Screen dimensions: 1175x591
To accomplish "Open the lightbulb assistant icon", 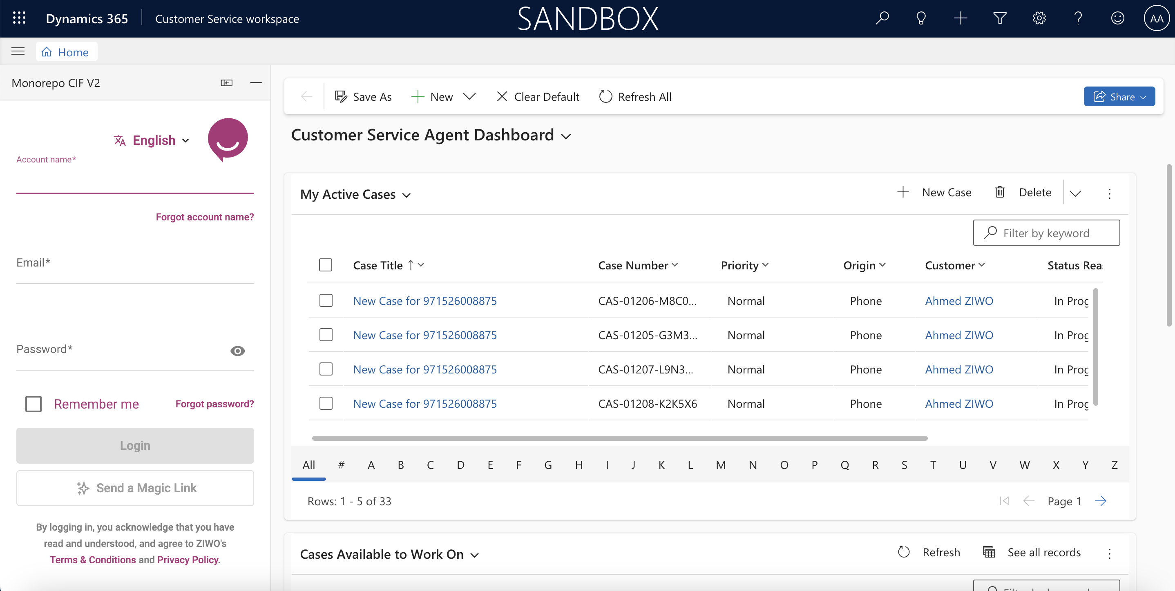I will 921,18.
